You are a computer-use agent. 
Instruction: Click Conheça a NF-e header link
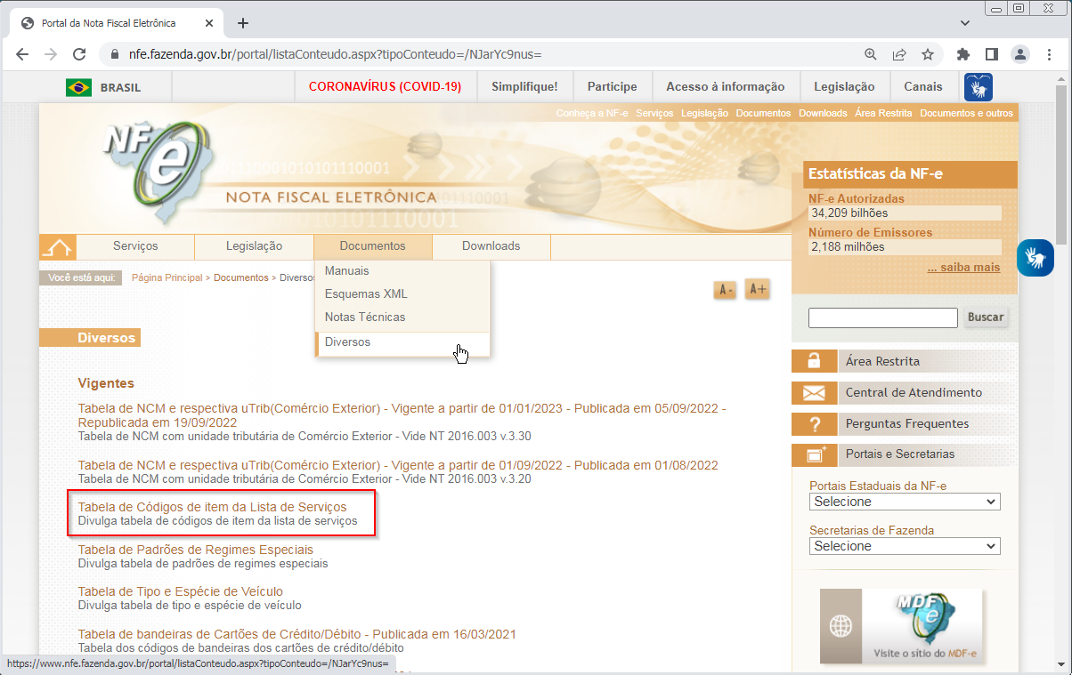[x=592, y=113]
